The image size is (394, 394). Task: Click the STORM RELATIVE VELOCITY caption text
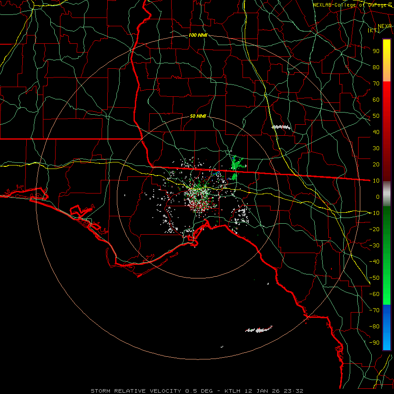(136, 391)
